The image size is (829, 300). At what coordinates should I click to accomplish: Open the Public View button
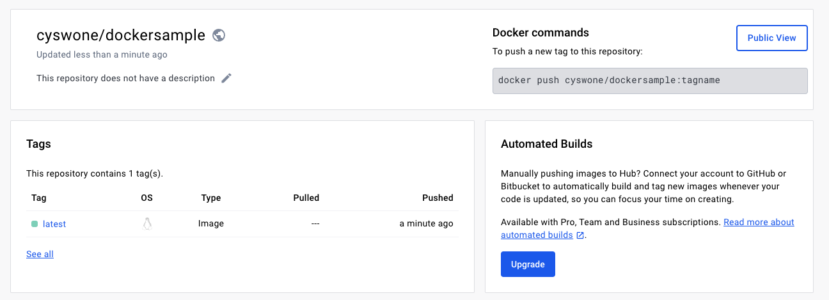point(771,38)
